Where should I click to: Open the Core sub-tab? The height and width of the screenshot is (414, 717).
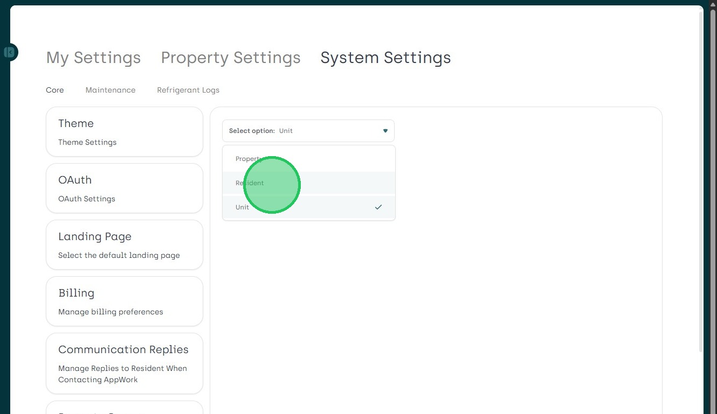pyautogui.click(x=55, y=90)
